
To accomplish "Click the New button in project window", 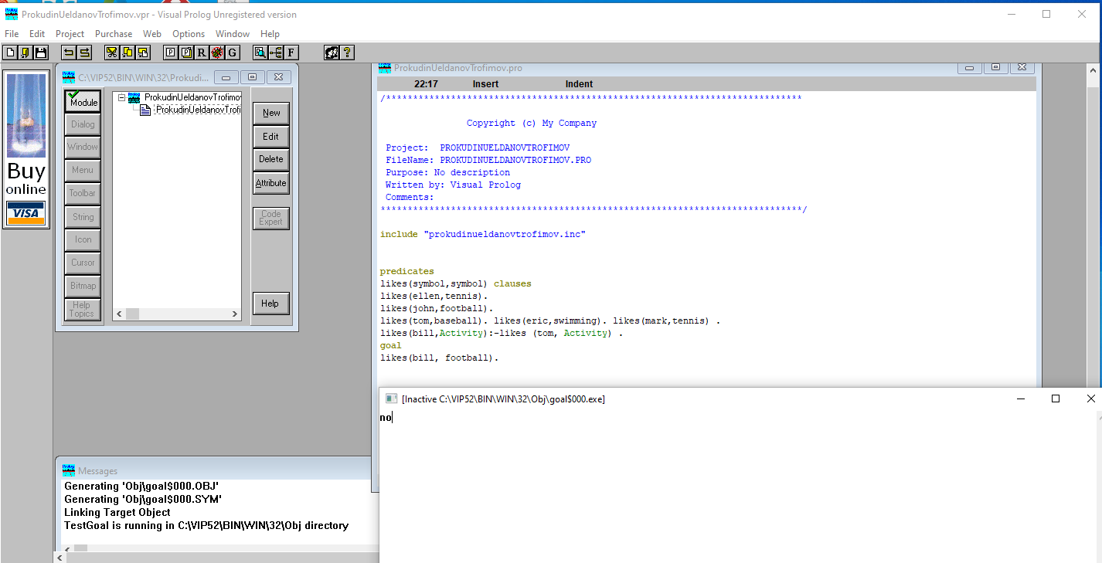I will (x=271, y=113).
